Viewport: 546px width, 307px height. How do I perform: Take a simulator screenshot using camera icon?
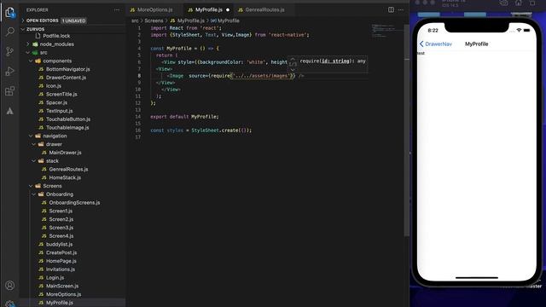(x=504, y=3)
